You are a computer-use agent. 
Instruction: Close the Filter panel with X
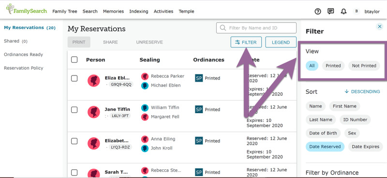pyautogui.click(x=380, y=27)
